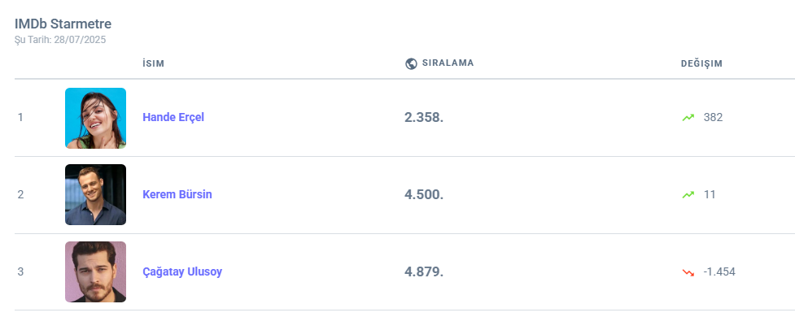Open Kerem Bürsin's profile photo
The width and height of the screenshot is (795, 330).
[x=95, y=195]
